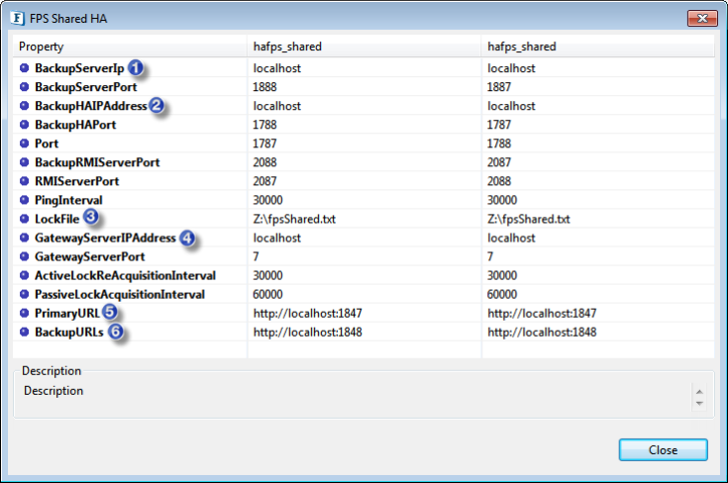Click the Property column header
728x483 pixels.
[130, 47]
